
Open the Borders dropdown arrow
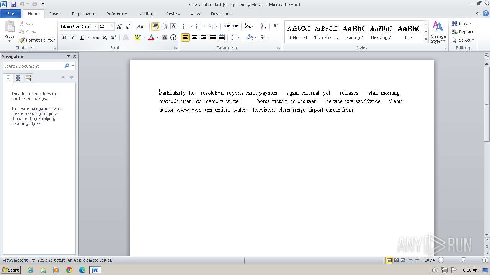(268, 37)
